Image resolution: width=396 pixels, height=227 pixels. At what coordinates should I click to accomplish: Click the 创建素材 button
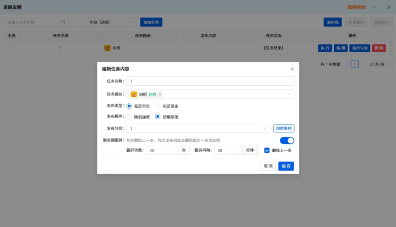click(284, 129)
